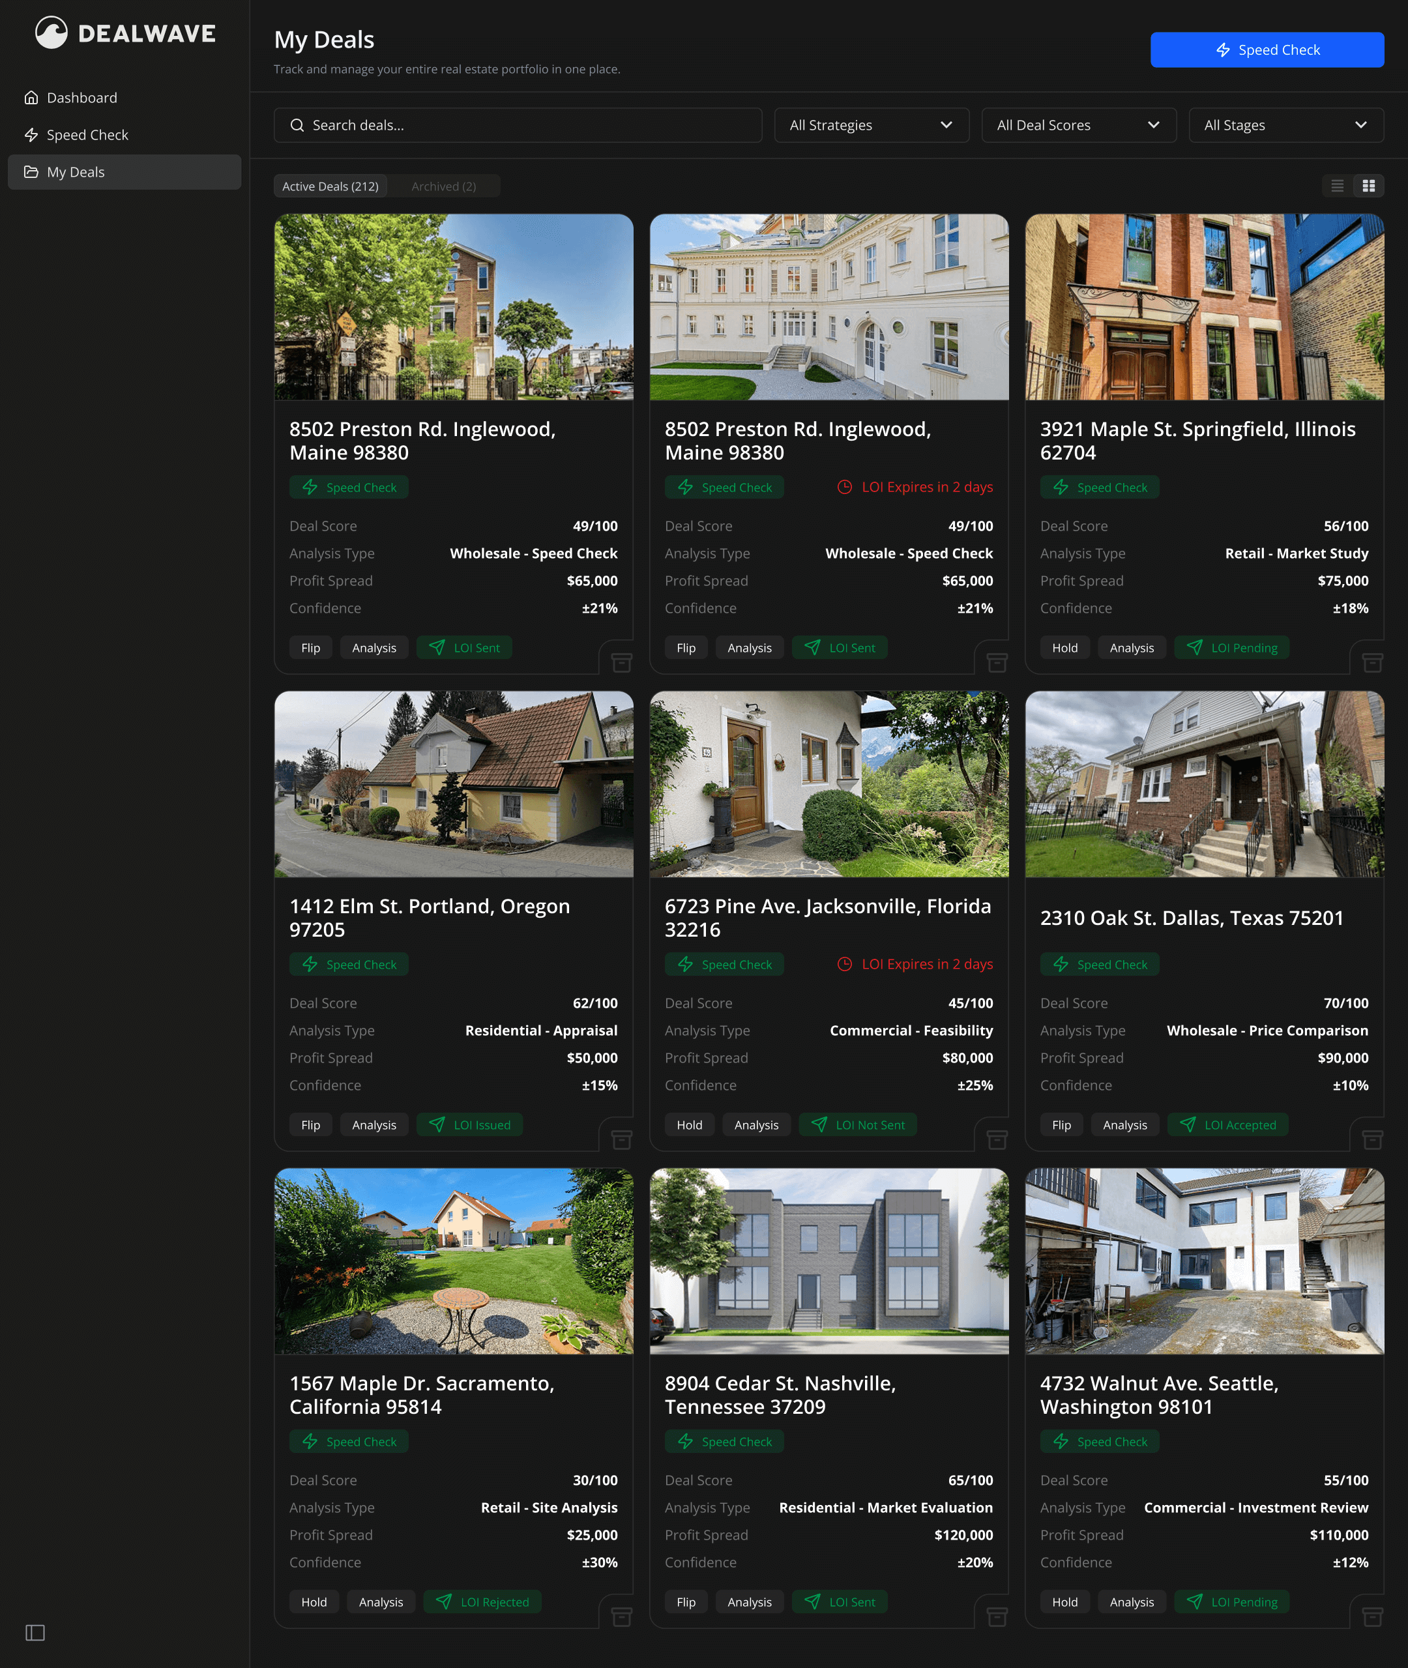Toggle the Flip tag on 2310 Oak St.

pyautogui.click(x=1061, y=1124)
